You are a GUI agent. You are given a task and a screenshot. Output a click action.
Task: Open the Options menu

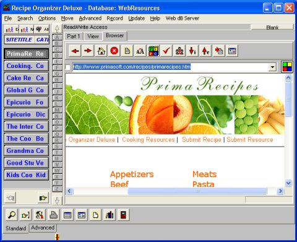pyautogui.click(x=47, y=19)
